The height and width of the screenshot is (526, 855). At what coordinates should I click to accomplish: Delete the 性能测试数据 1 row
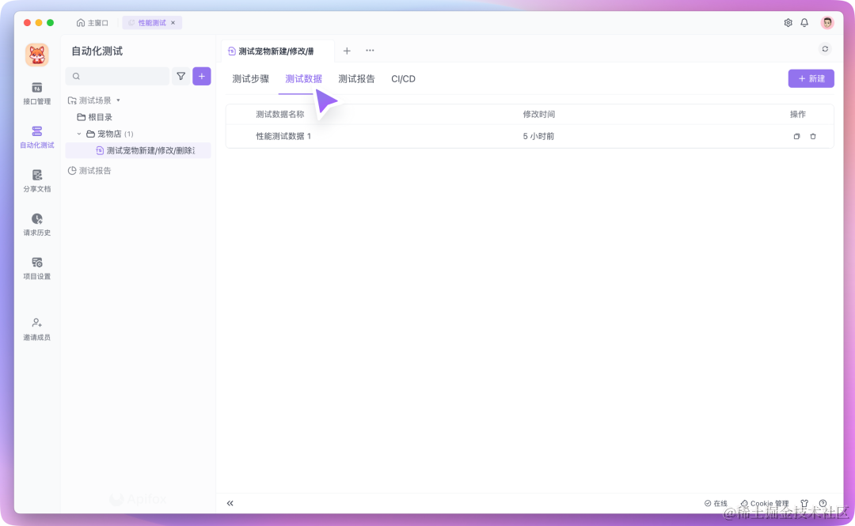point(813,136)
